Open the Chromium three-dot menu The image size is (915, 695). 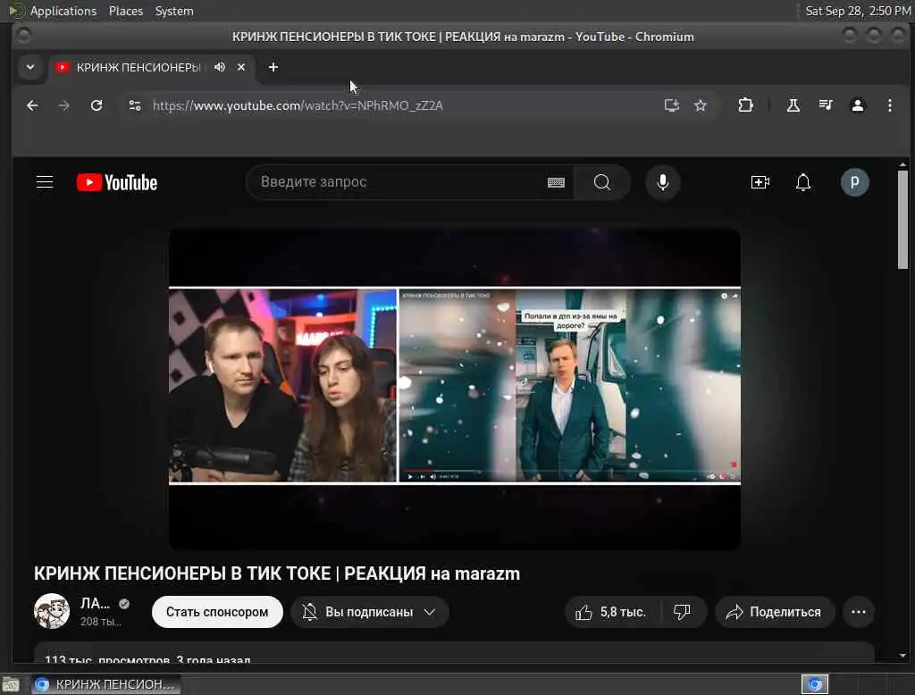[889, 105]
